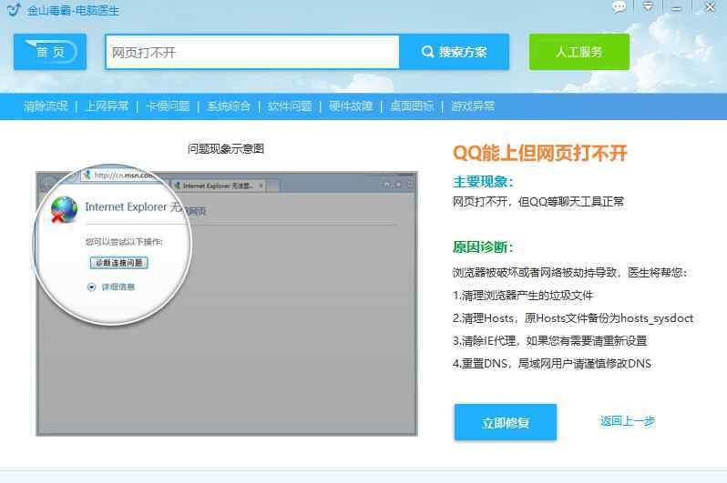Click the 搜索方案 search button
This screenshot has height=483, width=727.
pos(454,52)
